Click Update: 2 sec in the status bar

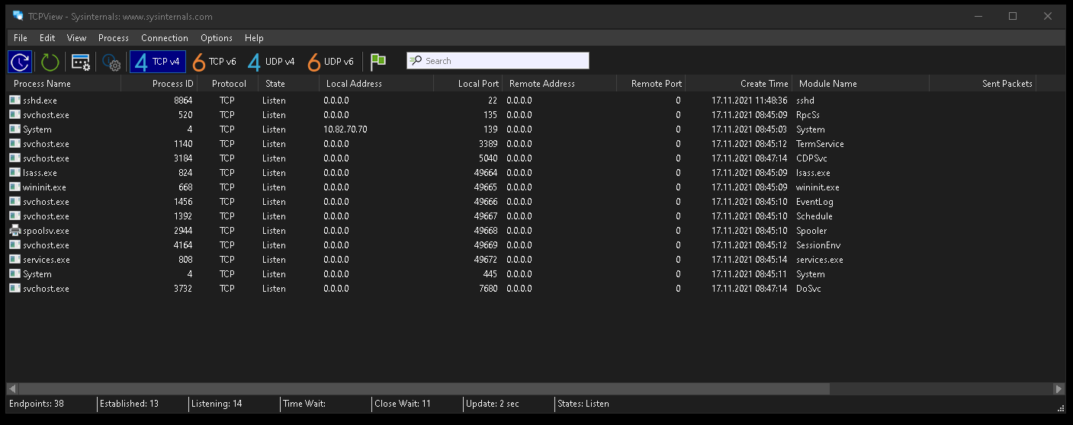493,404
